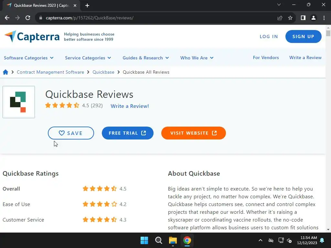Viewport: 331px width, 248px height.
Task: Click the address bar URL
Action: 90,18
